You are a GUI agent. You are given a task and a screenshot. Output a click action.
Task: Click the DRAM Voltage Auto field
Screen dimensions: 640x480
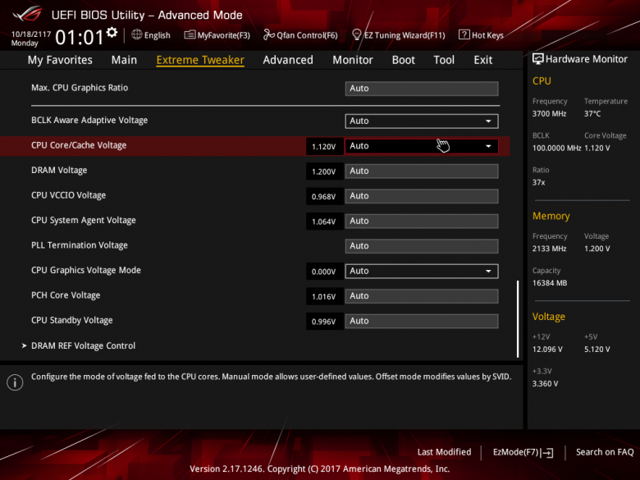pyautogui.click(x=422, y=171)
